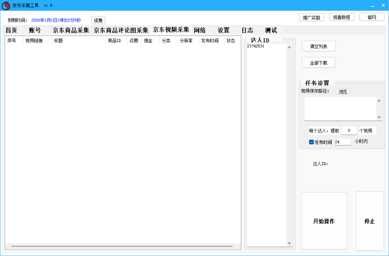This screenshot has height=256, width=389.
Task: Click the 浏览 button for save path
Action: coord(343,91)
